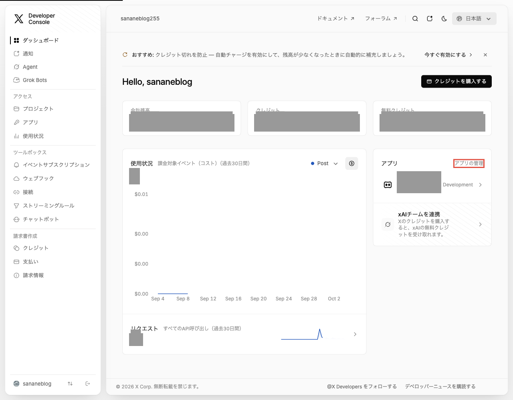This screenshot has width=513, height=400.
Task: Click the 使用状況 bar chart icon
Action: [16, 136]
